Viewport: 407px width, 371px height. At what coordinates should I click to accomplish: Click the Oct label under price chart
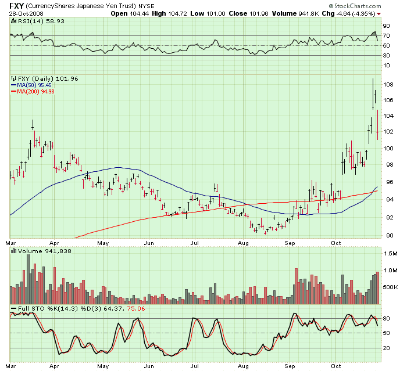pos(336,243)
